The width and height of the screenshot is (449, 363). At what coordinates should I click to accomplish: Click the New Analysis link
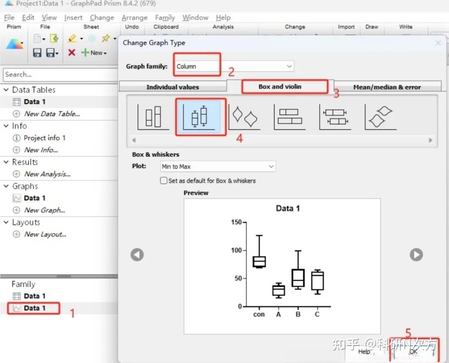[47, 174]
